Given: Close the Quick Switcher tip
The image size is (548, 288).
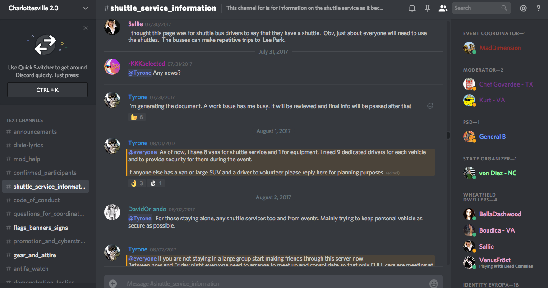Looking at the screenshot, I should click(86, 28).
